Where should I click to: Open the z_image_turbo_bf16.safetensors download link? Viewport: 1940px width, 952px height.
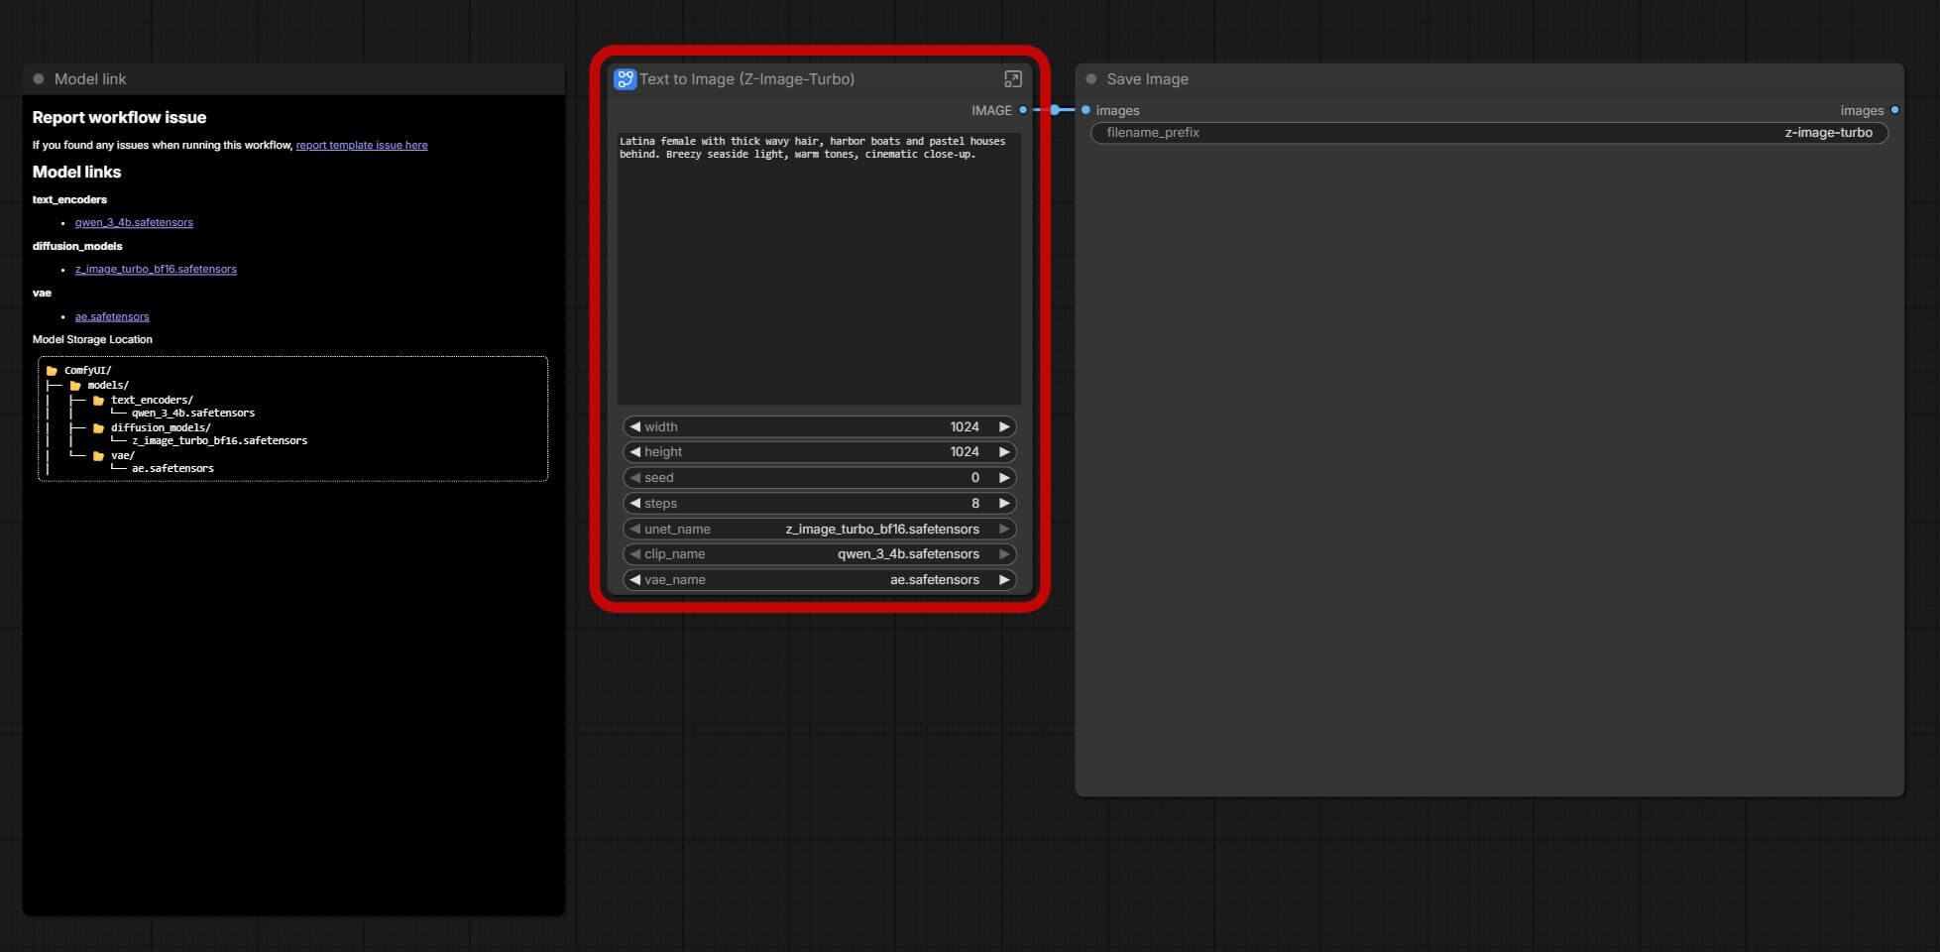pyautogui.click(x=156, y=269)
